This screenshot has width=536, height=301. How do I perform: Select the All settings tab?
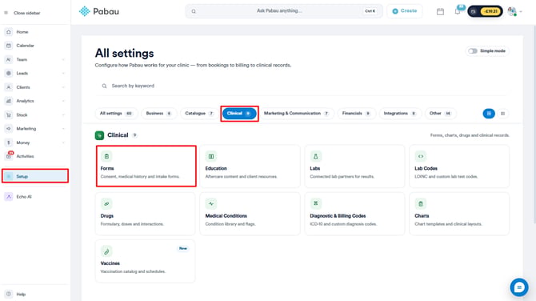click(116, 113)
